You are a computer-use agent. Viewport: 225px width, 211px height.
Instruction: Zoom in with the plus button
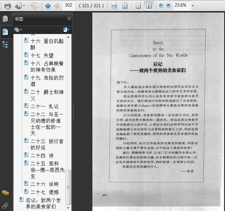pos(168,6)
